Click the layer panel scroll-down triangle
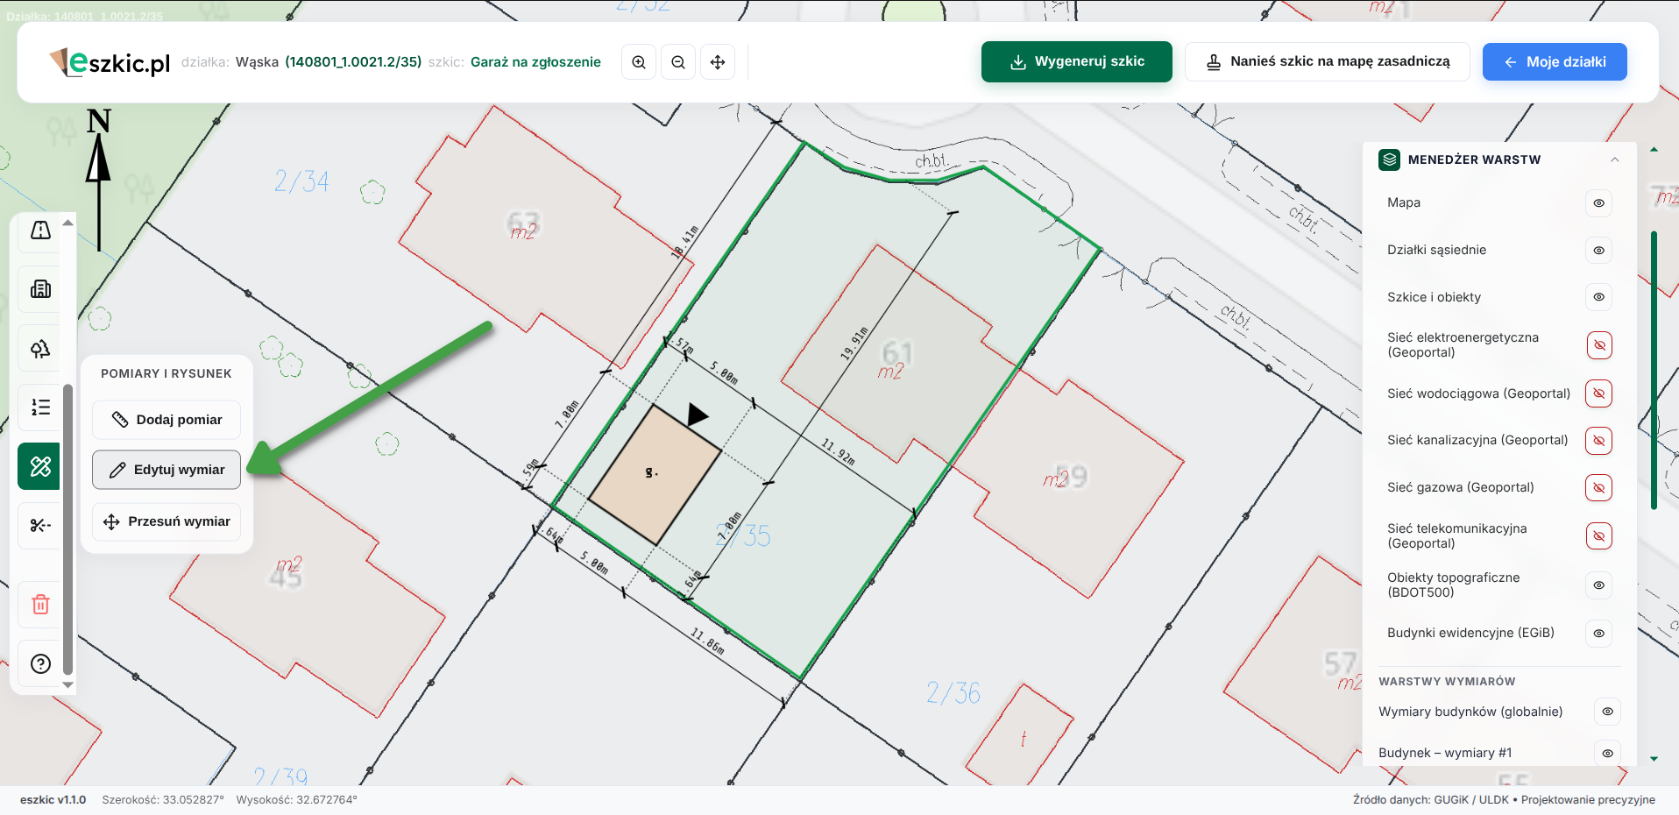 (1654, 759)
